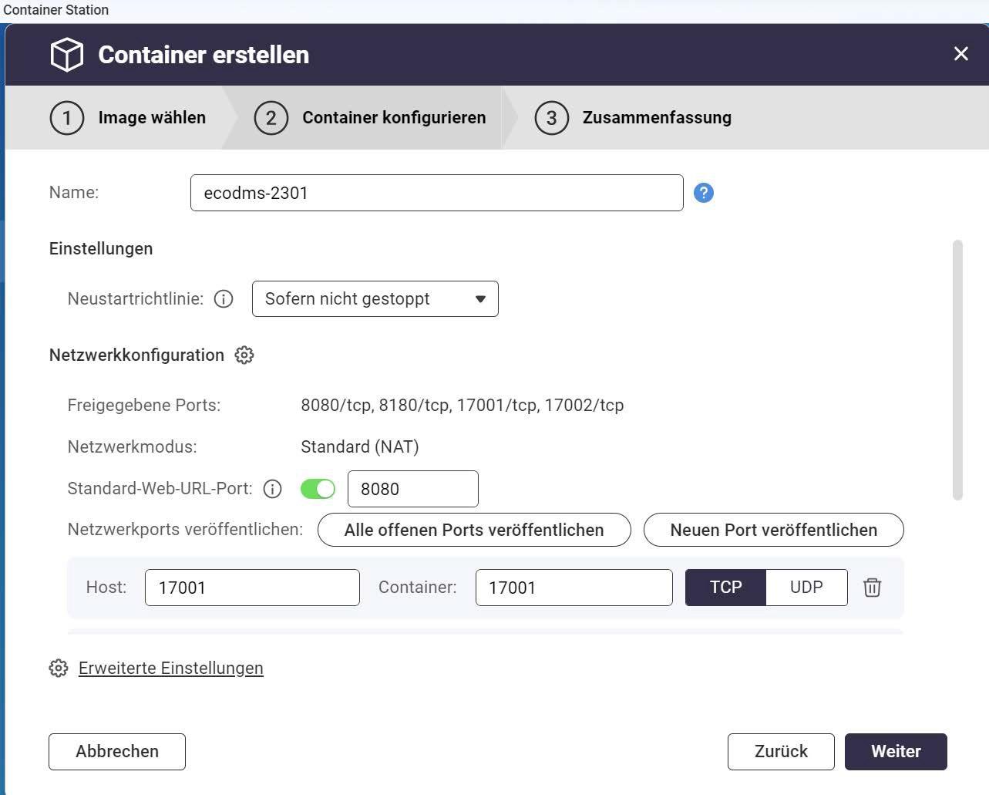This screenshot has height=795, width=989.
Task: Jump to step 3 Zusammenfassung
Action: click(634, 118)
